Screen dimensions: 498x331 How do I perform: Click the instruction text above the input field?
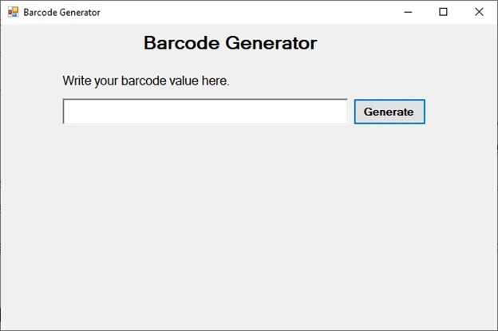pos(146,81)
